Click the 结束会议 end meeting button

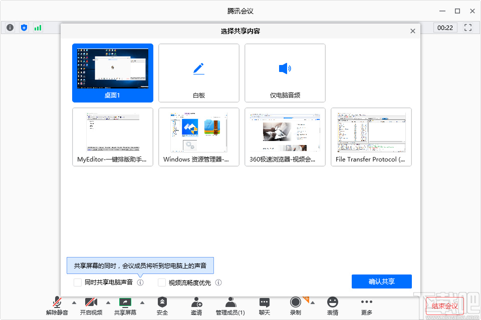[444, 306]
